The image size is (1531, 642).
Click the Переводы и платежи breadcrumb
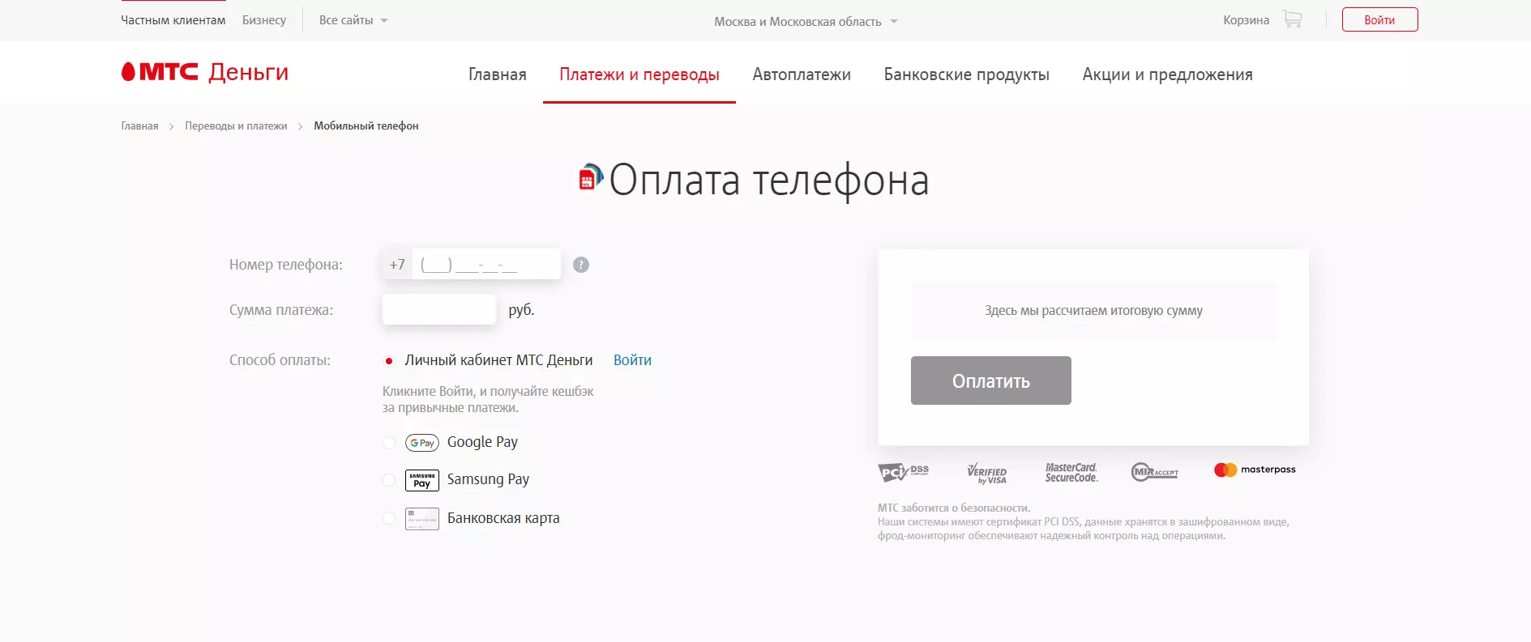point(236,126)
